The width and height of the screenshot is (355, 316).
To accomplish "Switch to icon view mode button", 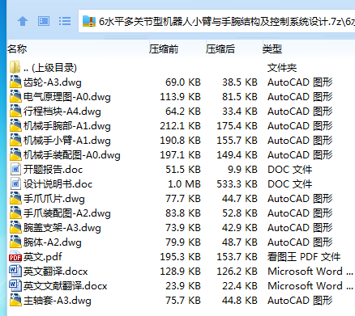I will pyautogui.click(x=44, y=21).
